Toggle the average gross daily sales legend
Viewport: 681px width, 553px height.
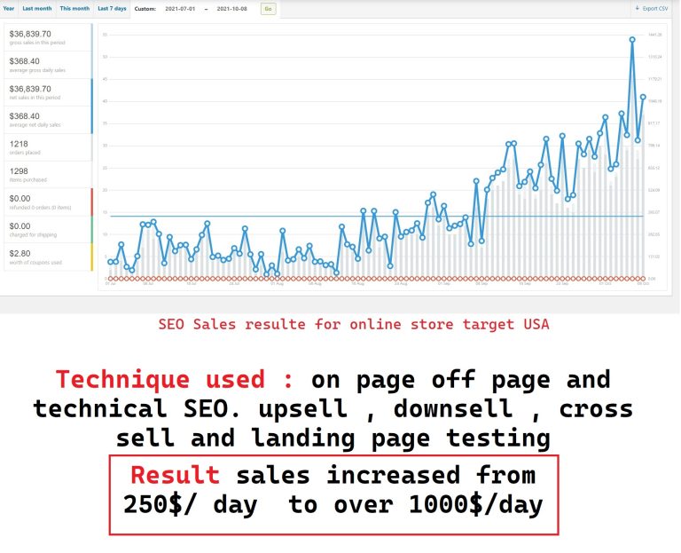(x=46, y=65)
